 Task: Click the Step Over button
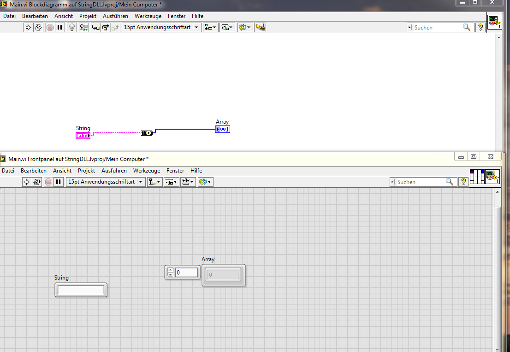point(106,27)
